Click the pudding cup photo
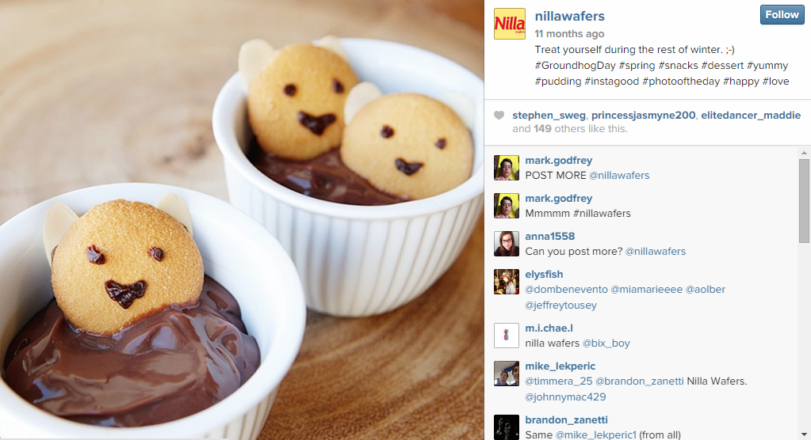 [242, 220]
